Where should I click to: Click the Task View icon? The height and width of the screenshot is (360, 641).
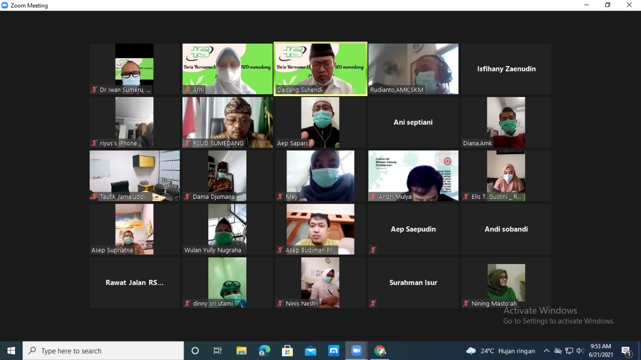[x=218, y=351]
